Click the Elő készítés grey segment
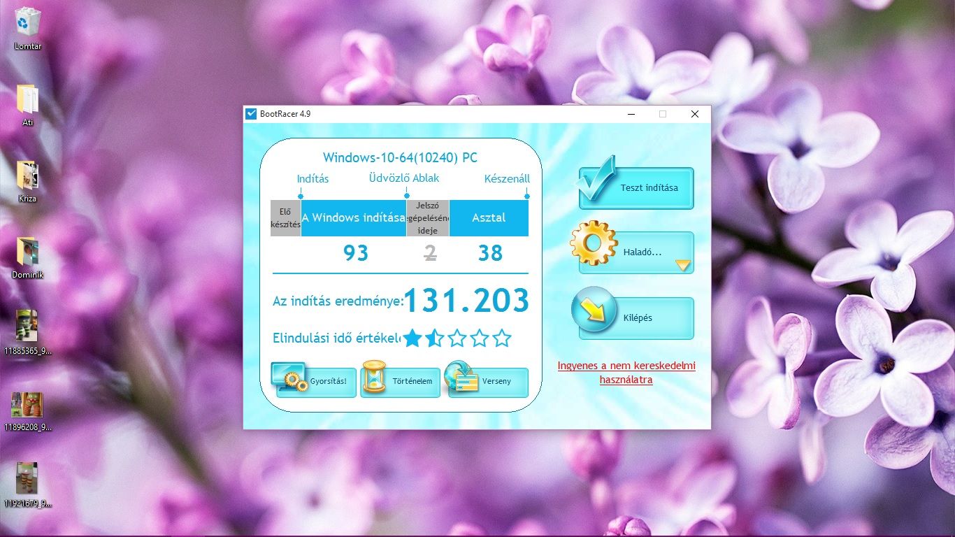The image size is (955, 537). pyautogui.click(x=286, y=218)
